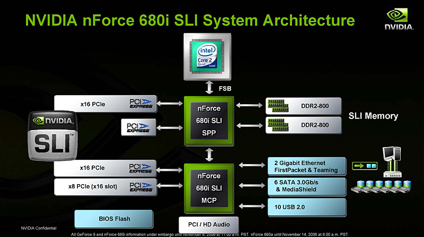Click the top x16 PCIe bar
424x237 pixels.
[x=105, y=104]
